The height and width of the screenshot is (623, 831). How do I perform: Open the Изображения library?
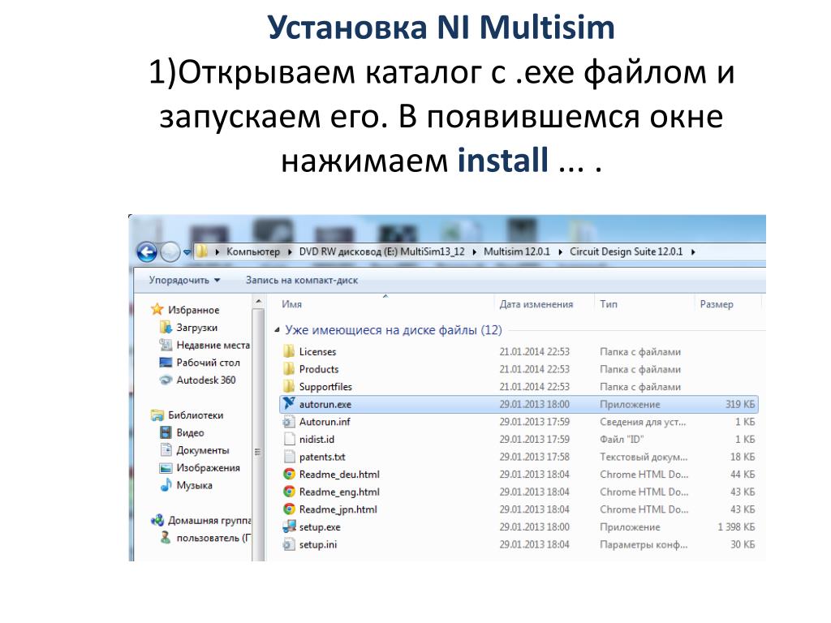click(x=209, y=467)
